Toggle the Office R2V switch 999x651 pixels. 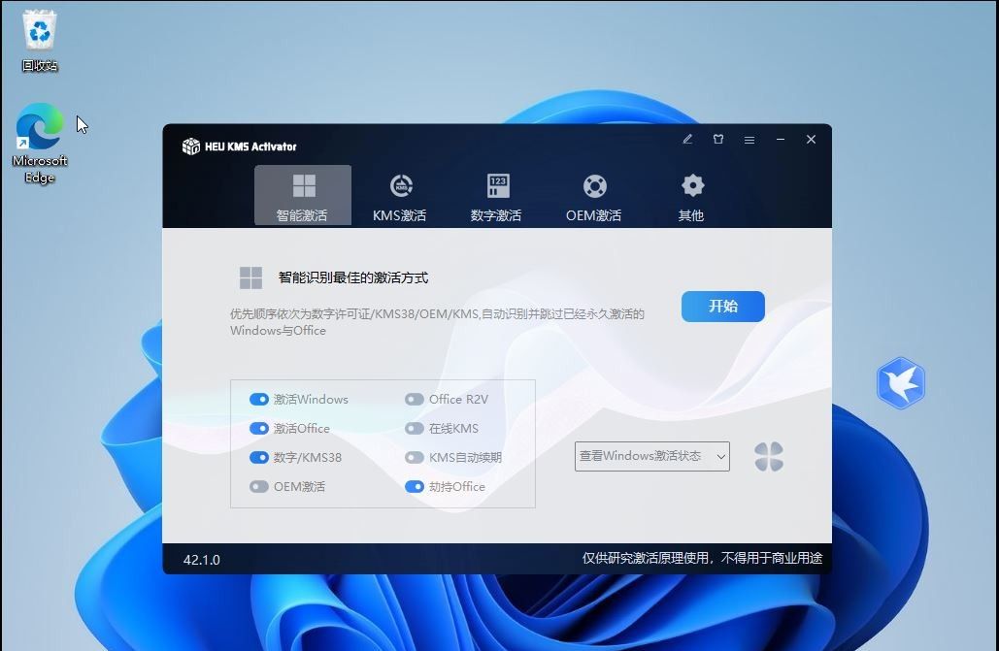(x=415, y=400)
